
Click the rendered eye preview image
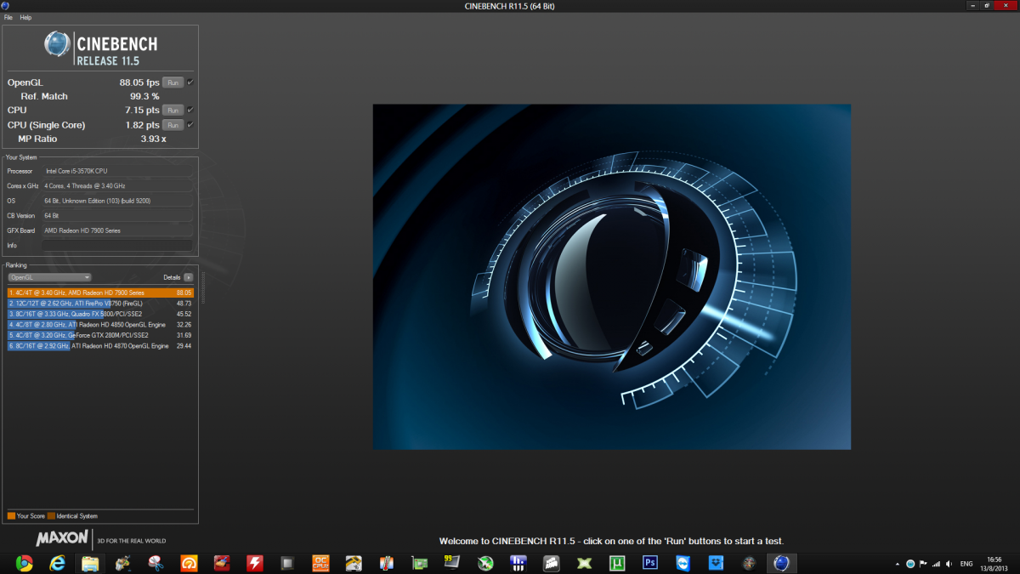coord(612,276)
